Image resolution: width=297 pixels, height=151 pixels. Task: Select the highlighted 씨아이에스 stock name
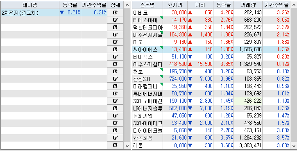point(145,50)
